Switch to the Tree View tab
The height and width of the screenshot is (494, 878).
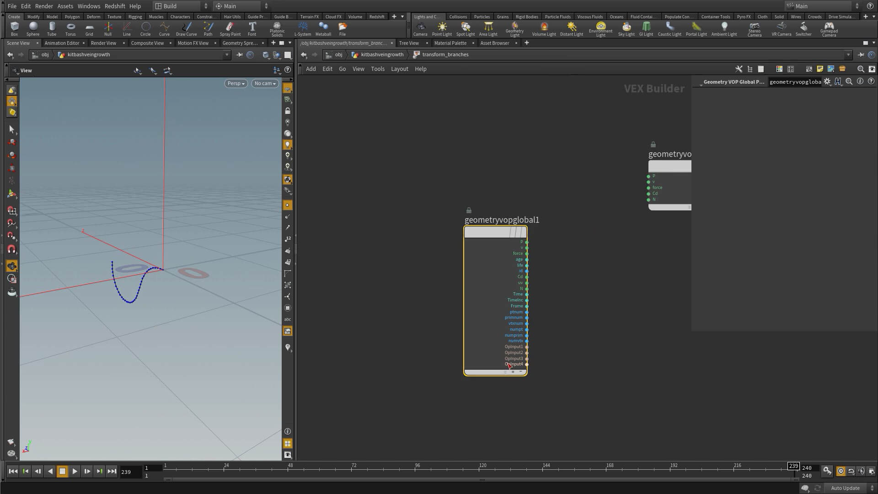pyautogui.click(x=408, y=43)
